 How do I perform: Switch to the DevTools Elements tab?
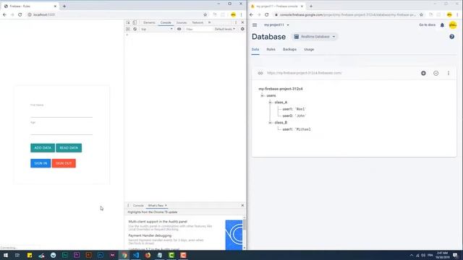pyautogui.click(x=149, y=22)
